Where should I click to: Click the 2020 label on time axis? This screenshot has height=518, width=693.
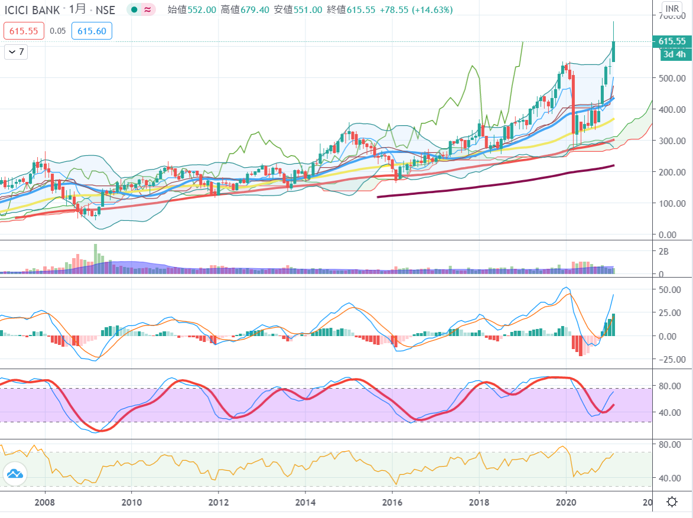click(566, 502)
